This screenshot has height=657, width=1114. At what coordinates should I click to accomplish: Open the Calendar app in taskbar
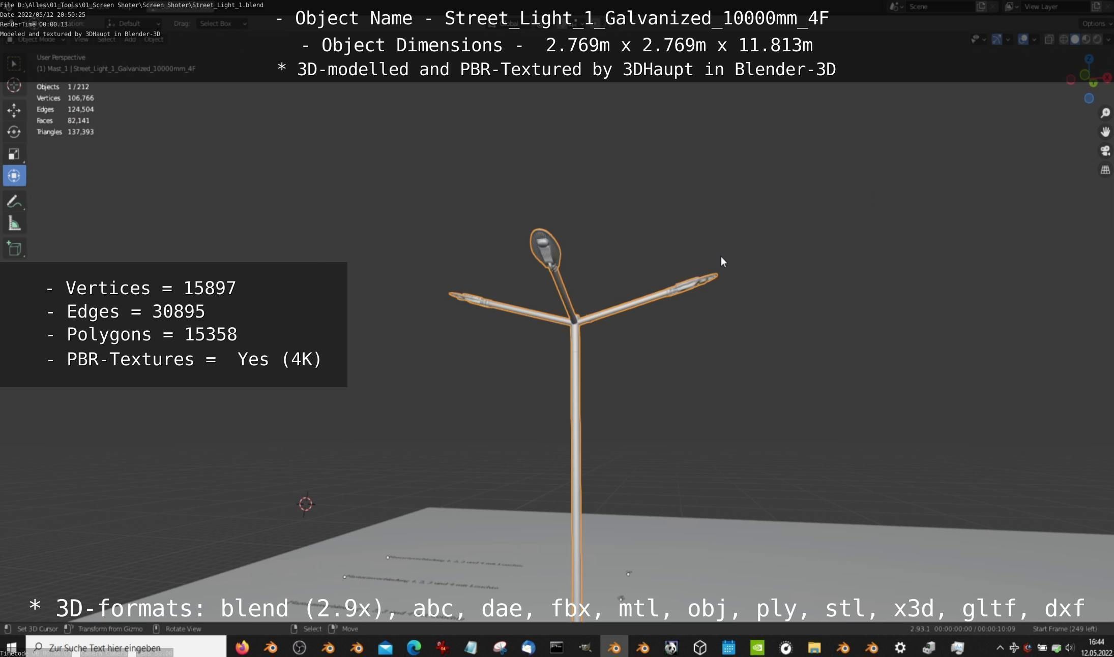tap(729, 647)
